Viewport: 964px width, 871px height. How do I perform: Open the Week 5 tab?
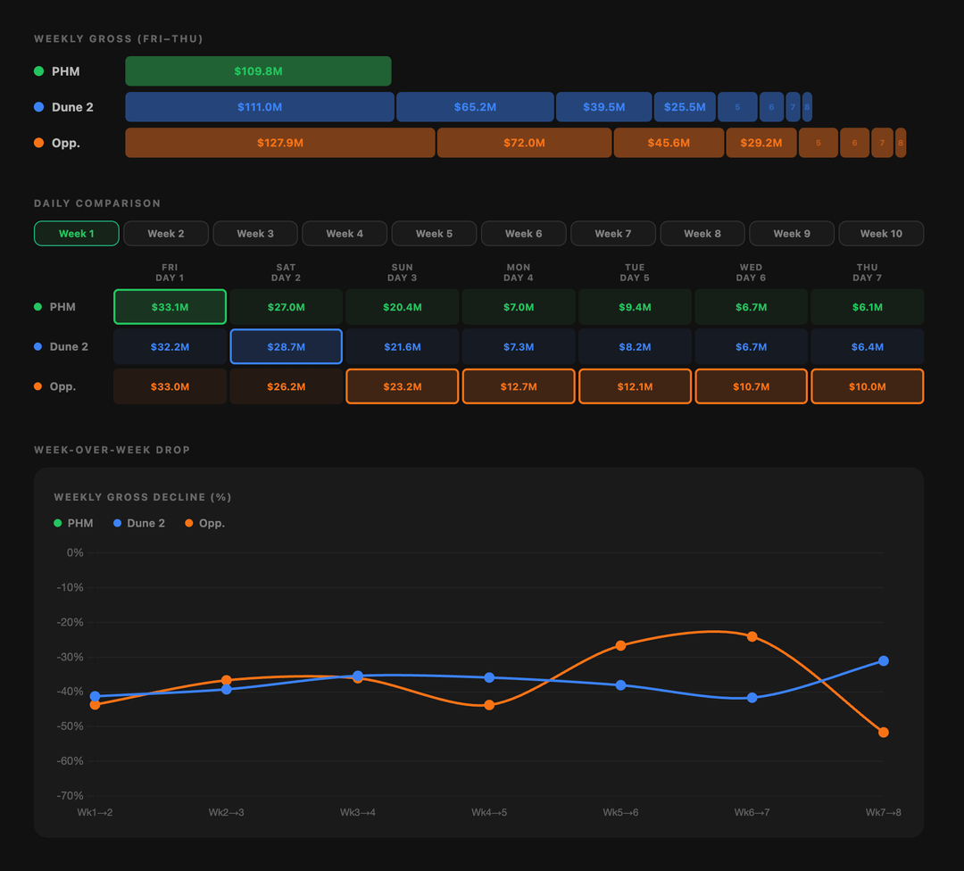click(434, 234)
